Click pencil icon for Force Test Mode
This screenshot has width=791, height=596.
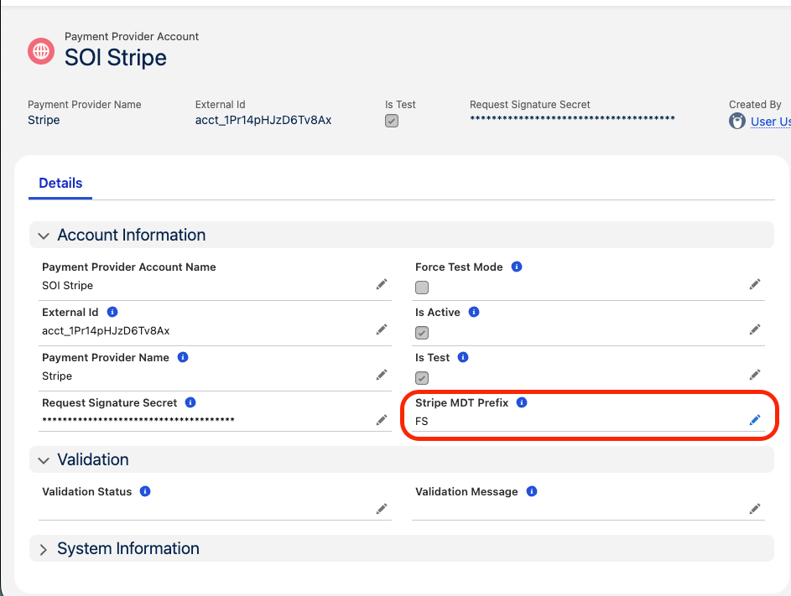pos(755,284)
